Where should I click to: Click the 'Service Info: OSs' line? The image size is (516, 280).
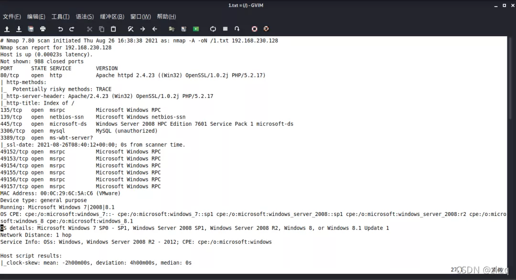click(136, 242)
